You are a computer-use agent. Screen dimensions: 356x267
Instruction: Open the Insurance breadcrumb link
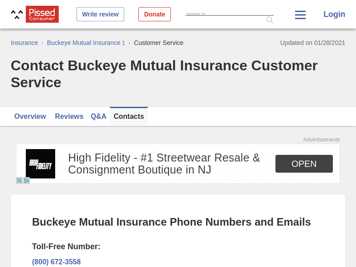[x=24, y=43]
